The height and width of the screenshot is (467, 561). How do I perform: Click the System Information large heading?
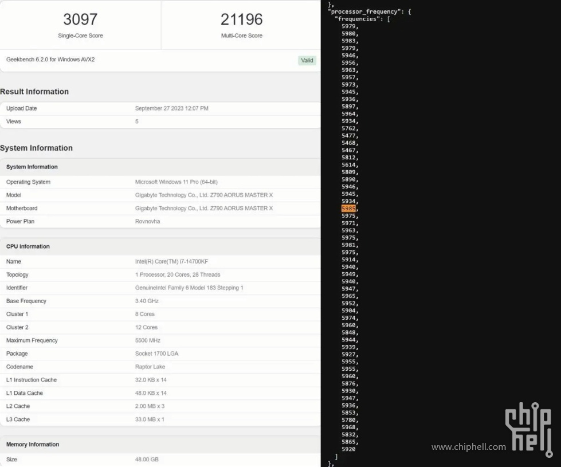pyautogui.click(x=36, y=148)
